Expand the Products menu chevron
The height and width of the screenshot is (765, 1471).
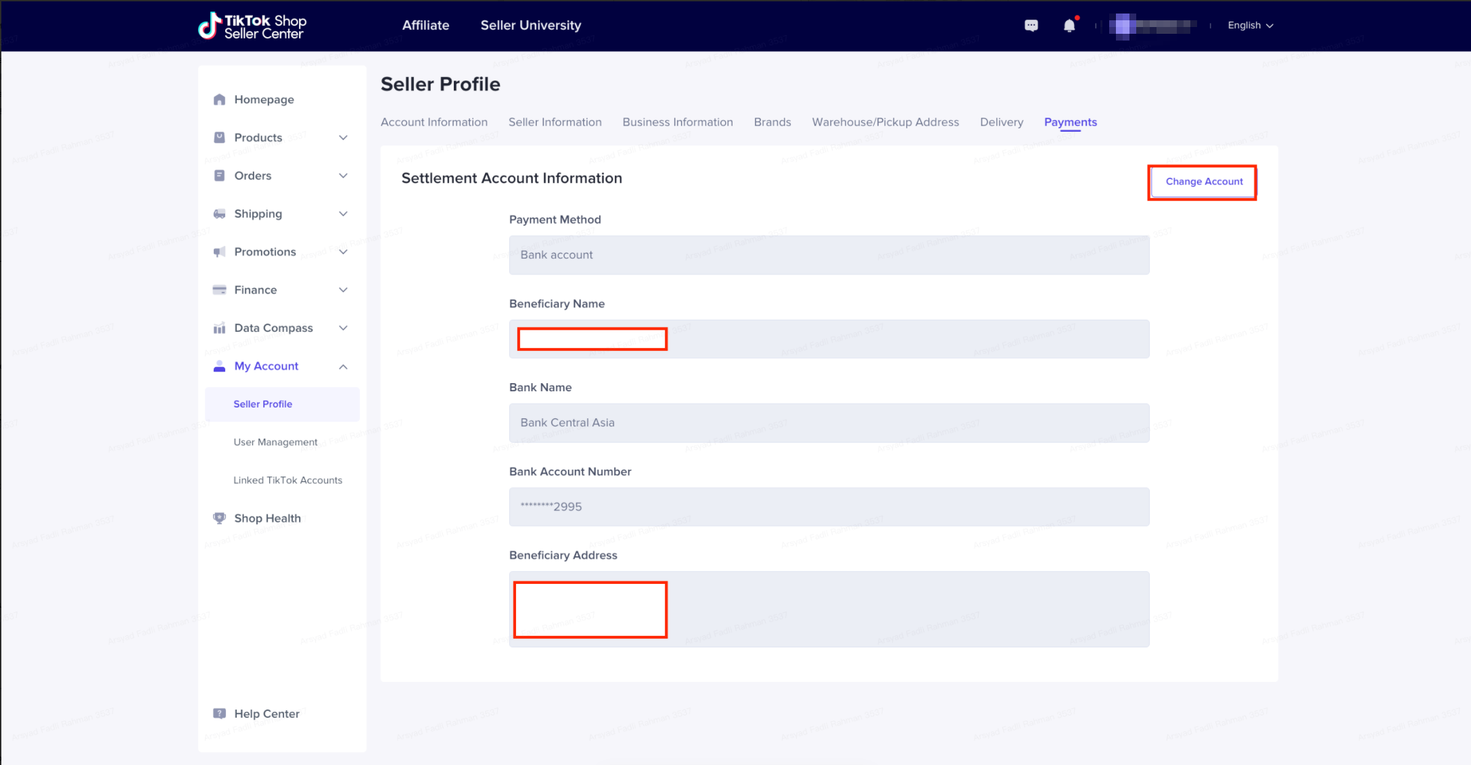pos(343,138)
